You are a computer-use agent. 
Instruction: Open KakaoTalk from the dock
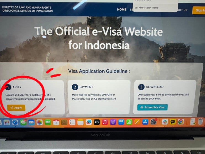tap(173, 122)
